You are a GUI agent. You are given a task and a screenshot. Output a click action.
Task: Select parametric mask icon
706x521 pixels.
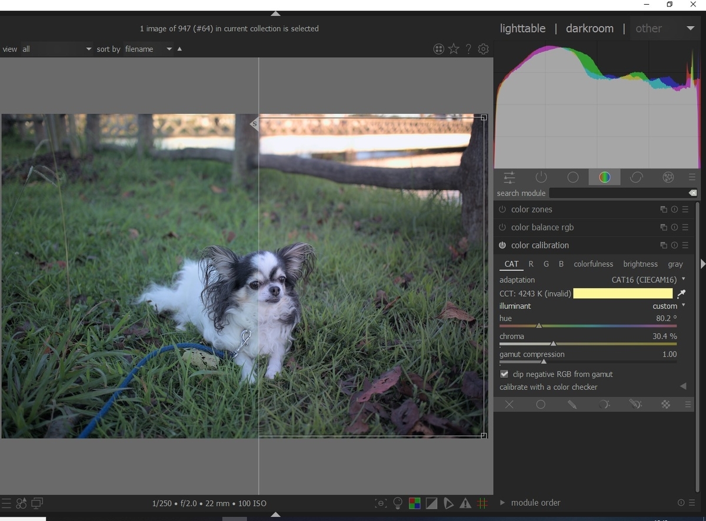pyautogui.click(x=604, y=404)
